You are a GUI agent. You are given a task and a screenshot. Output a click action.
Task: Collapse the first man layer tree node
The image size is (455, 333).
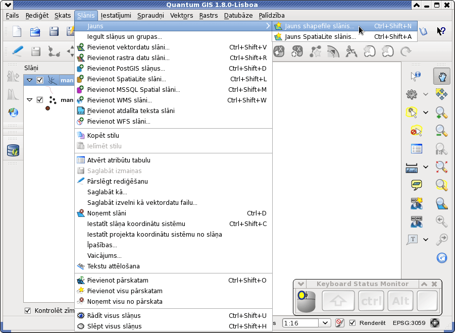coord(29,80)
